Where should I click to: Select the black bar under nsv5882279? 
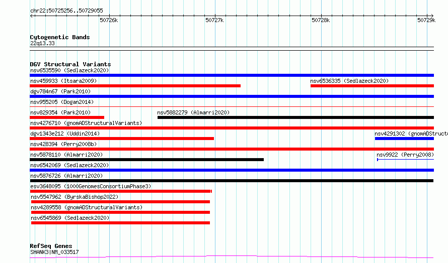click(295, 117)
